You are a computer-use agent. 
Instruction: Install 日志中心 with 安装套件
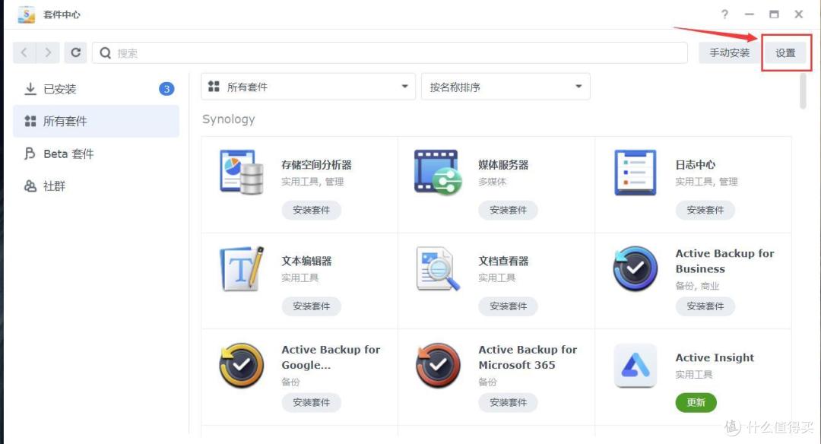click(x=705, y=210)
